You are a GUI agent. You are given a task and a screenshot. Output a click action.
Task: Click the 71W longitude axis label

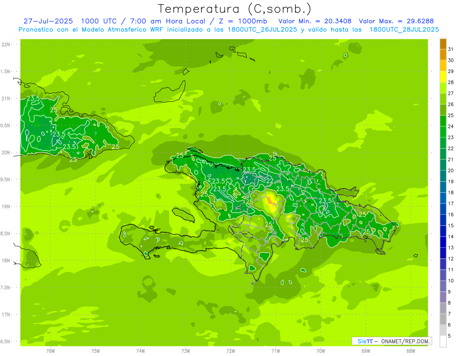(x=275, y=351)
